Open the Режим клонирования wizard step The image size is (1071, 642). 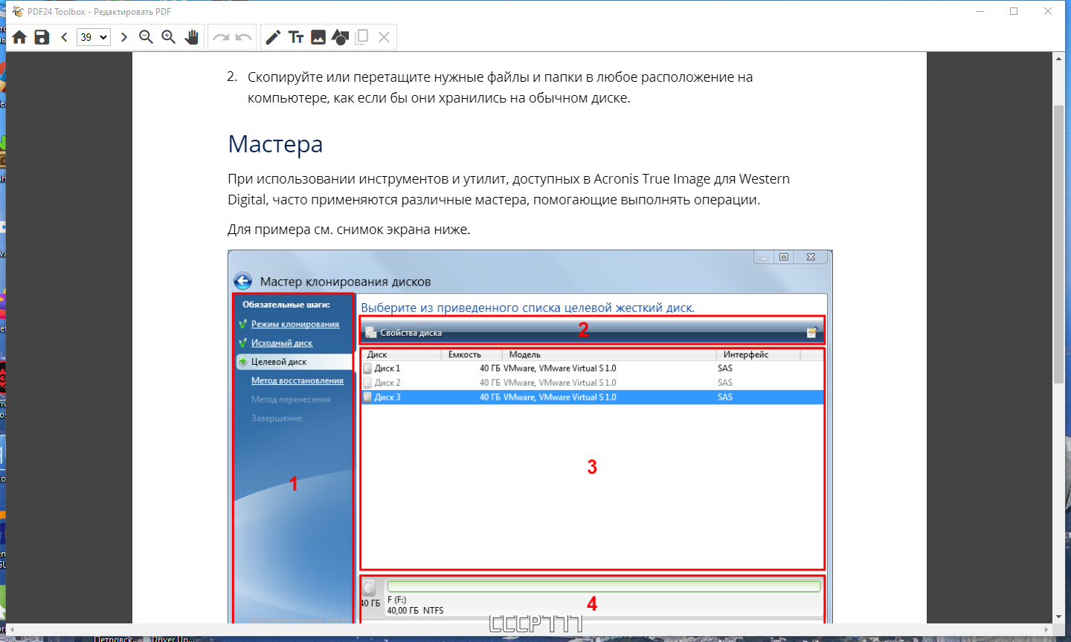[x=294, y=324]
